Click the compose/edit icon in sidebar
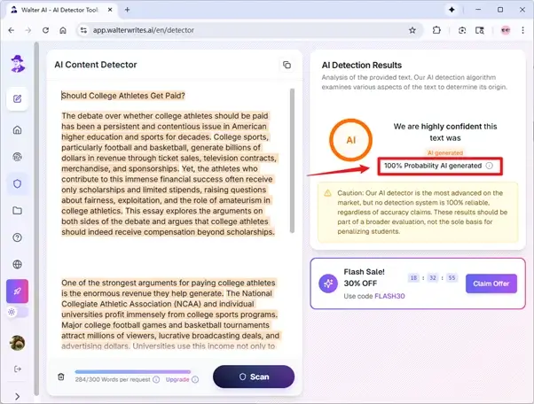The image size is (534, 404). (17, 97)
